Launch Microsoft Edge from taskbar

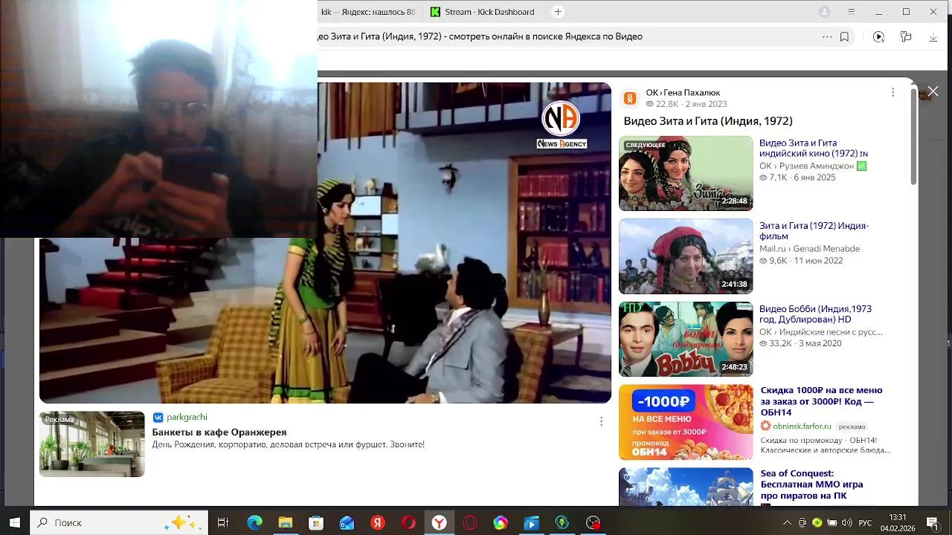pyautogui.click(x=254, y=522)
